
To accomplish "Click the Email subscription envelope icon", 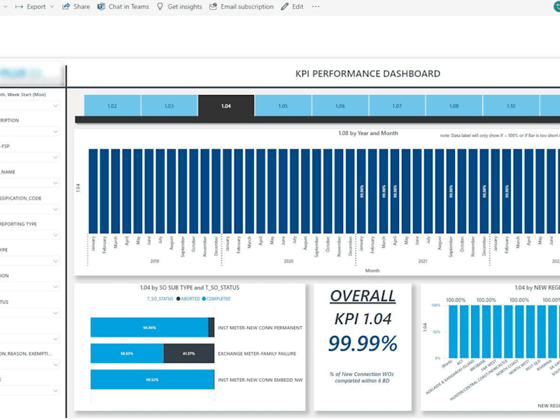I will coord(213,6).
